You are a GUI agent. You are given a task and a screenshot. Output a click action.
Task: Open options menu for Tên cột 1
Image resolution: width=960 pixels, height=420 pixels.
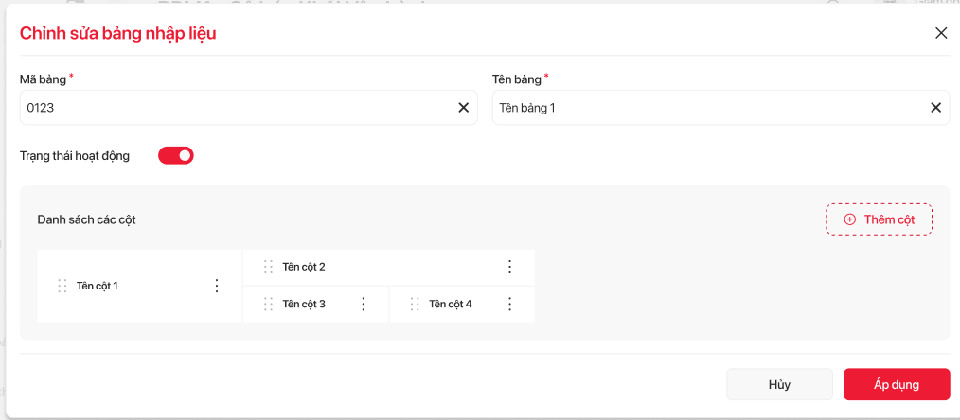click(217, 286)
